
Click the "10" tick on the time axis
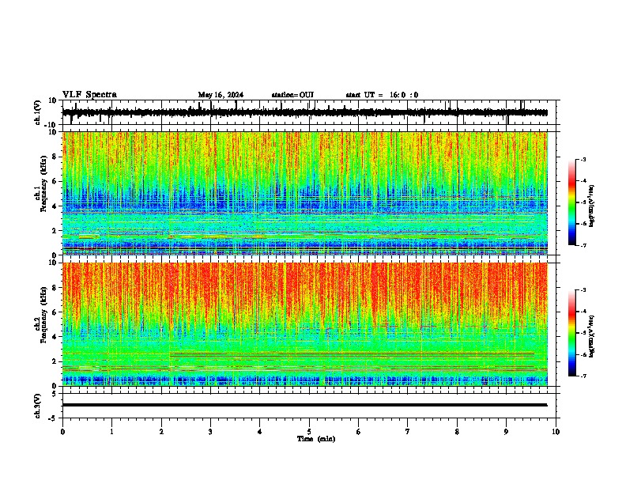click(556, 432)
